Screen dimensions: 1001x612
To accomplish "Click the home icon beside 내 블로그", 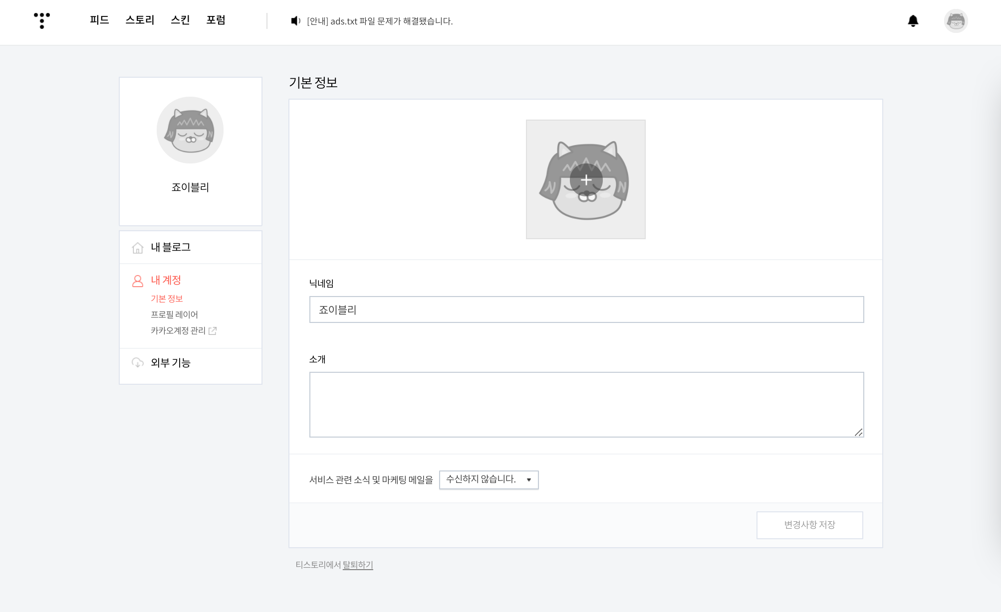I will click(x=138, y=248).
